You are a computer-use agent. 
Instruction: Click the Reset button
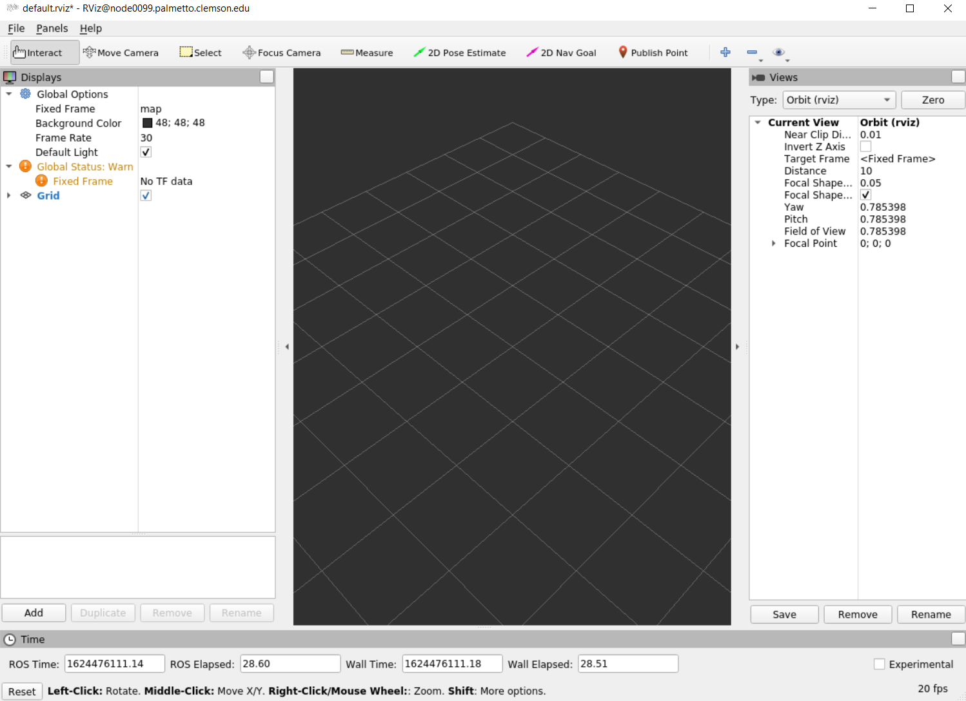pos(22,691)
